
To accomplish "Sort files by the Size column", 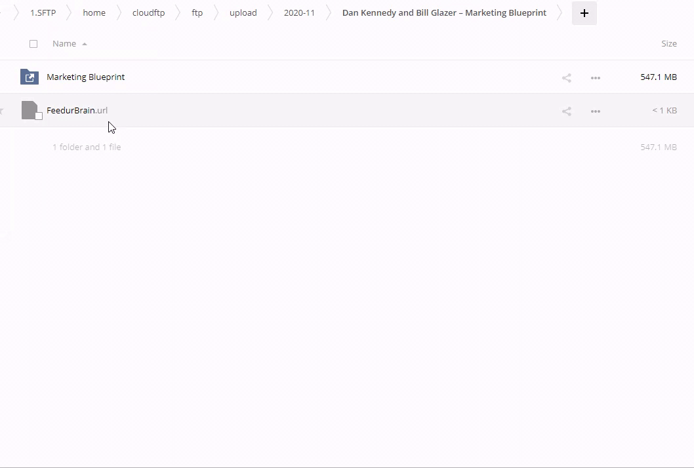I will point(668,44).
